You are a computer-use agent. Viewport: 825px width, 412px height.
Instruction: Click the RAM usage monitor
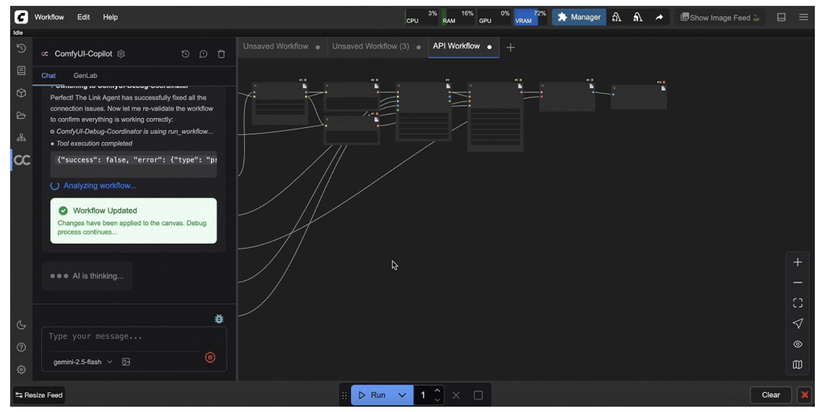[x=458, y=17]
